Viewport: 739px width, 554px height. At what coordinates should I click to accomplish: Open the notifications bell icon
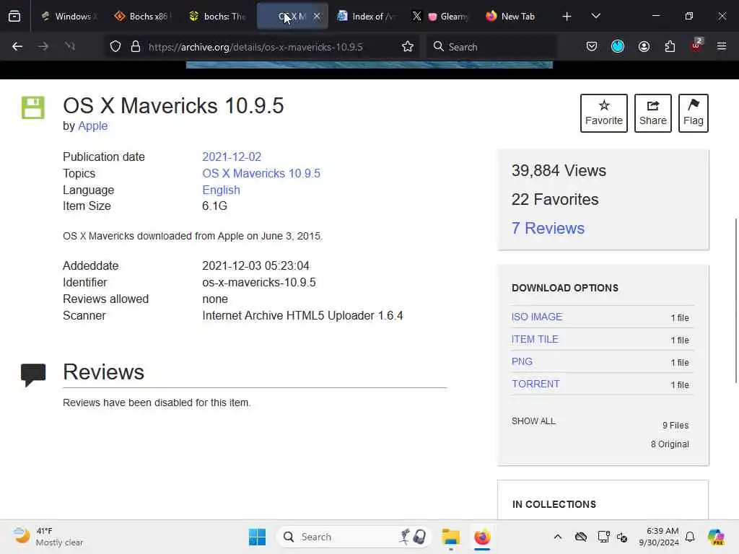[690, 537]
